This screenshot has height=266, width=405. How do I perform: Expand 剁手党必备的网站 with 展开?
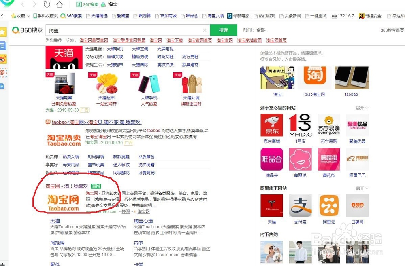point(362,108)
